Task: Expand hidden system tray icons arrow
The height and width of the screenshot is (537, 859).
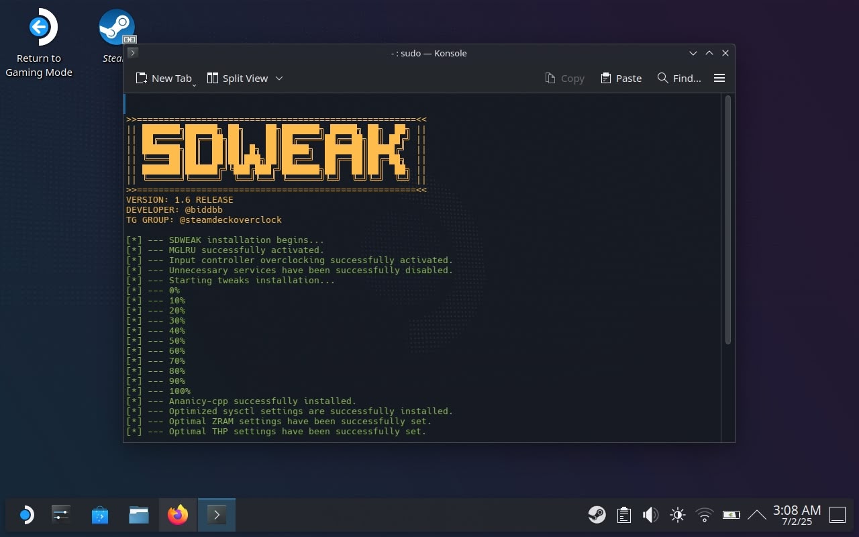Action: 756,515
